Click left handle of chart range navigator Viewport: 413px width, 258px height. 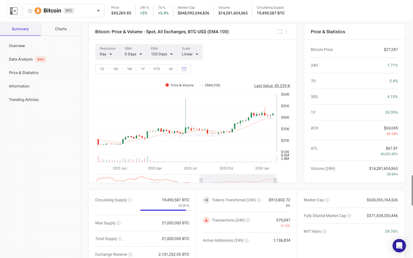[x=201, y=180]
